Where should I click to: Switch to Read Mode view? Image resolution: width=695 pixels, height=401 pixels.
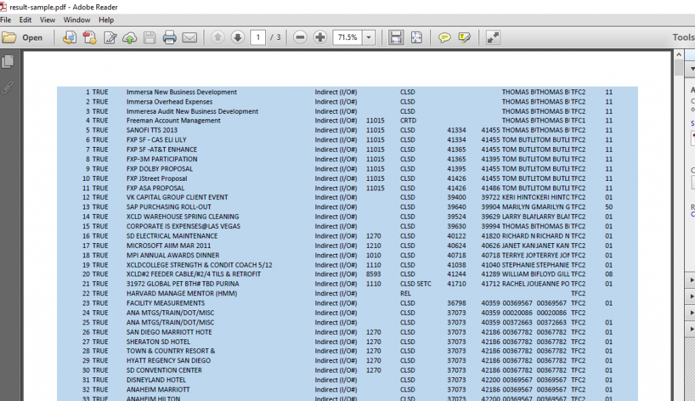coord(493,38)
